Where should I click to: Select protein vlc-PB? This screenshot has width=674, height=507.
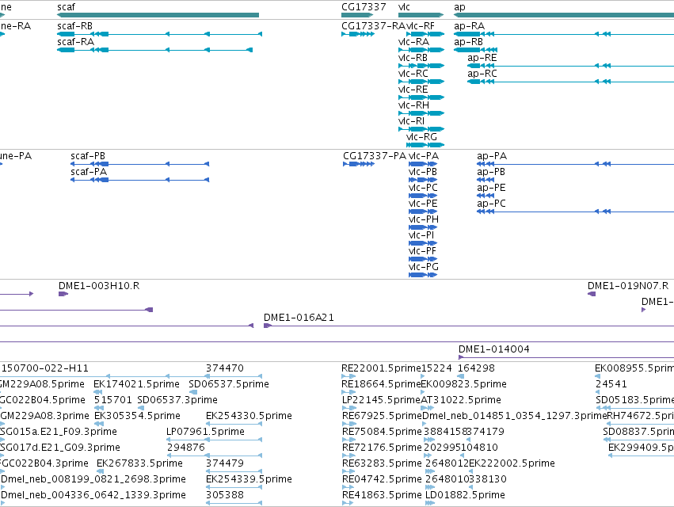coord(423,172)
